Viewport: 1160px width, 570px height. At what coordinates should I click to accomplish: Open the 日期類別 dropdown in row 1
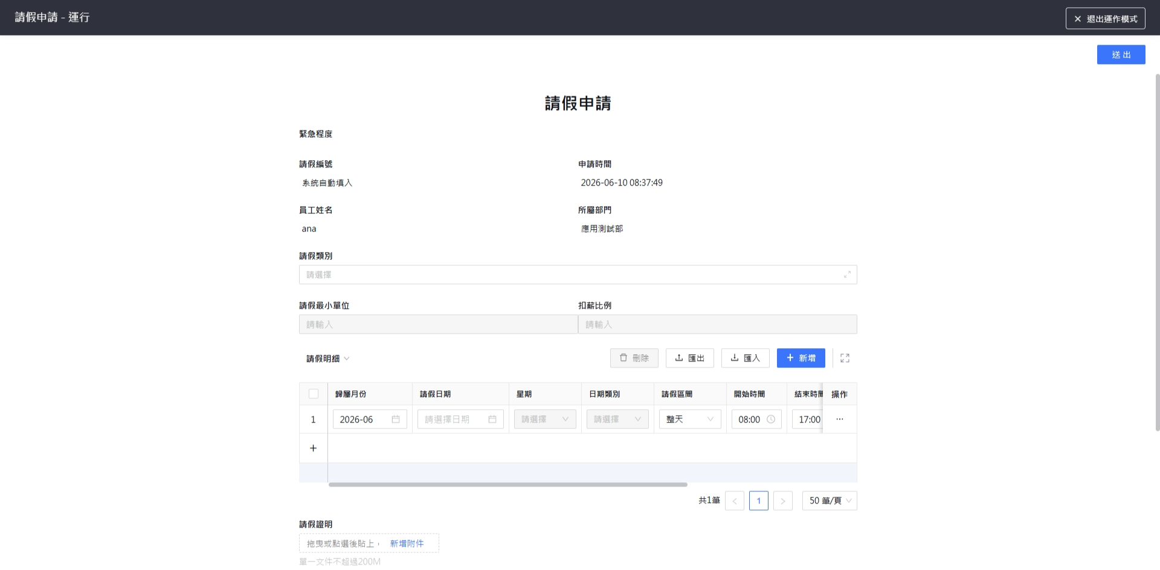(617, 419)
